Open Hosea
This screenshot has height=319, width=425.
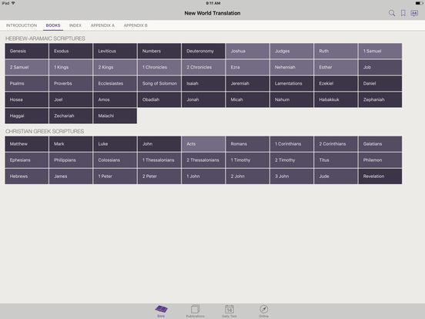pos(26,99)
